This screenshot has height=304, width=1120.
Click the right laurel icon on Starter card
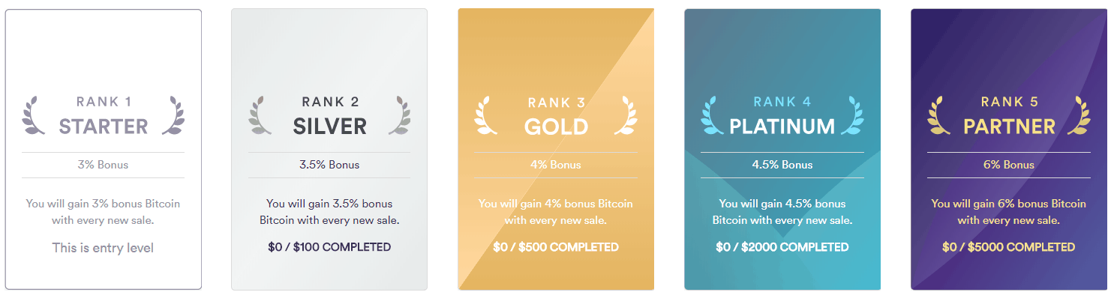coord(173,116)
